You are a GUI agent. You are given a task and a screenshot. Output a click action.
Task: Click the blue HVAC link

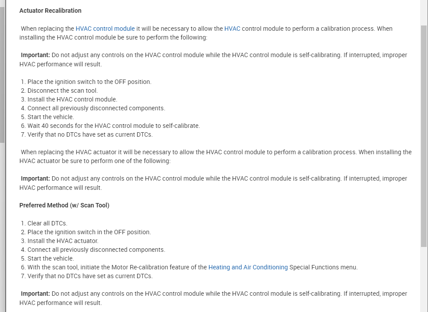click(232, 29)
